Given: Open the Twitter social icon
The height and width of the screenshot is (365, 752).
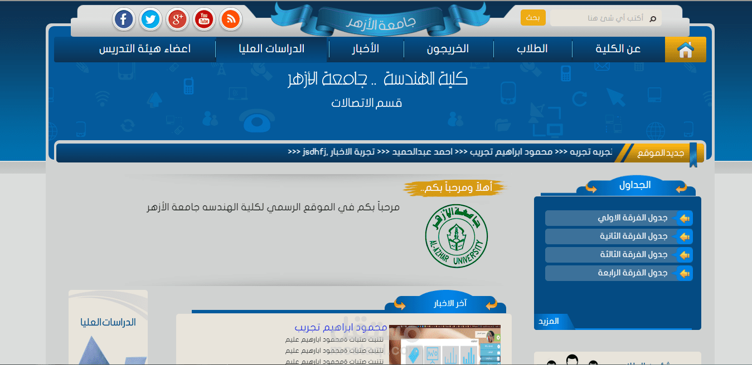Looking at the screenshot, I should [150, 20].
